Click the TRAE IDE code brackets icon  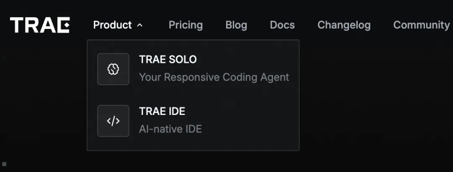coord(113,121)
